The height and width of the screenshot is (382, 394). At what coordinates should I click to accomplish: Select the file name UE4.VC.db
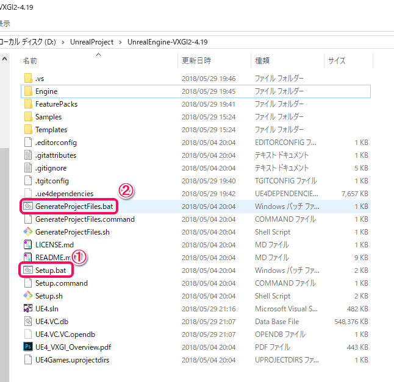[52, 322]
